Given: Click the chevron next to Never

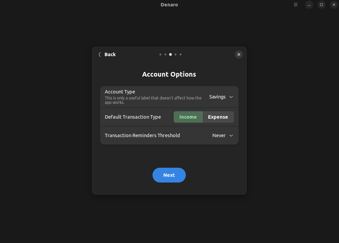Looking at the screenshot, I should (231, 135).
